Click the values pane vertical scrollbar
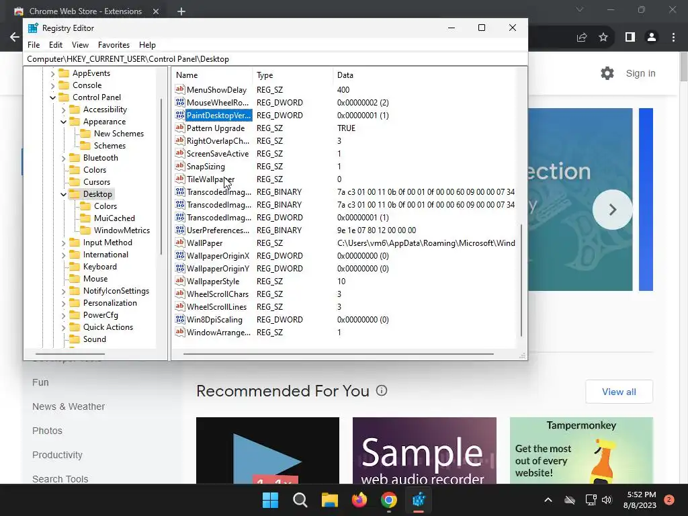 pyautogui.click(x=521, y=280)
